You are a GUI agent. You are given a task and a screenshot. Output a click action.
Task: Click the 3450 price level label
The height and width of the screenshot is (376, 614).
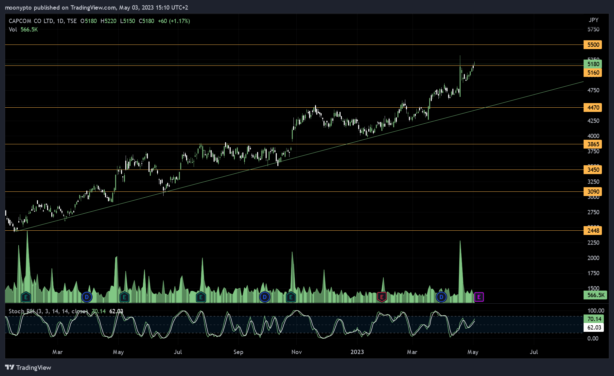coord(593,170)
